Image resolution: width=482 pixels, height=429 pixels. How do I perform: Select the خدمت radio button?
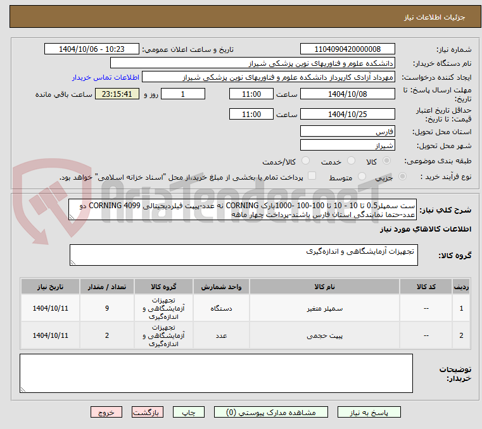[351, 161]
